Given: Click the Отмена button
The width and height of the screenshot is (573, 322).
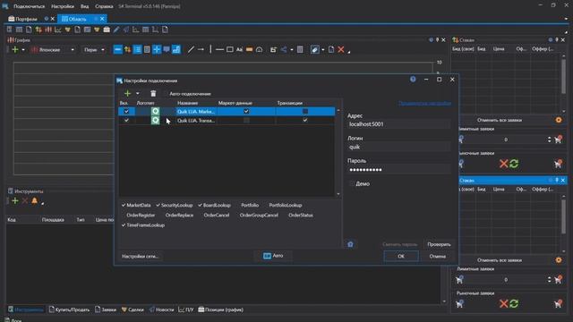Looking at the screenshot, I should 438,257.
